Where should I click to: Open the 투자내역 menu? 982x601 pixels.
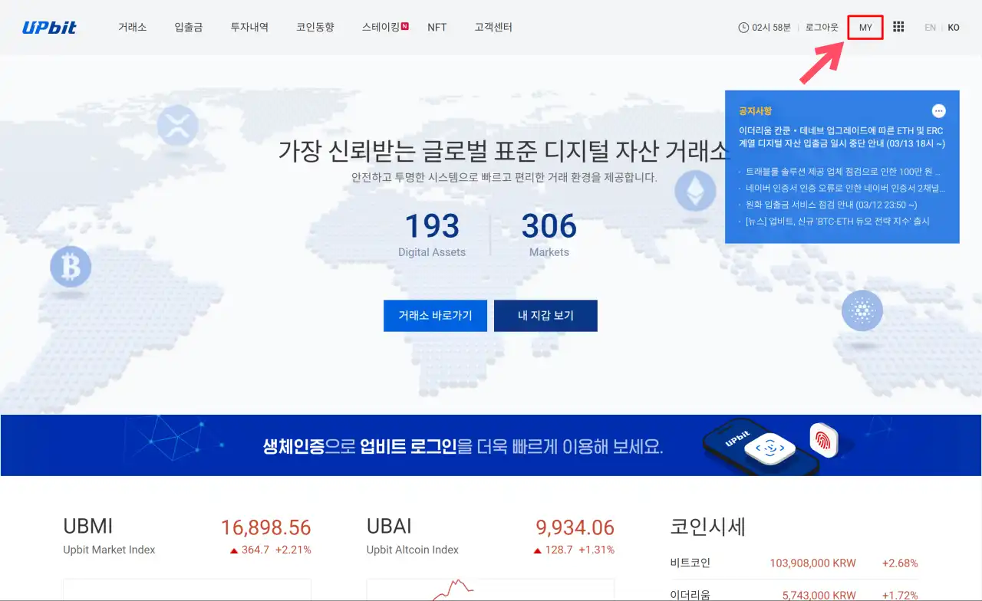click(249, 27)
